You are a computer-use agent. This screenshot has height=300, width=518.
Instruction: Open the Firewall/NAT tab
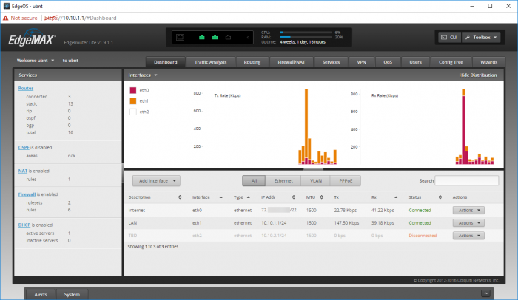292,62
